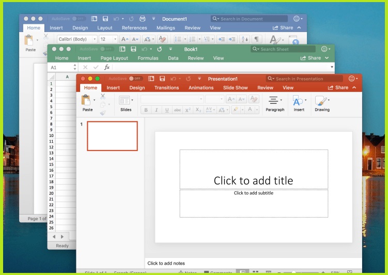Click the Share button in Excel
This screenshot has height=275, width=388.
click(x=311, y=58)
